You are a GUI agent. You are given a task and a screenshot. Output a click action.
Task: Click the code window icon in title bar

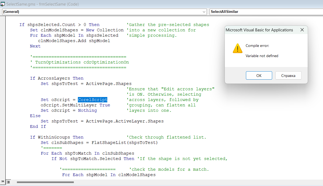point(3,4)
